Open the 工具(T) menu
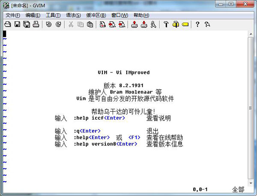Image resolution: width=257 pixels, height=196 pixels. point(53,15)
